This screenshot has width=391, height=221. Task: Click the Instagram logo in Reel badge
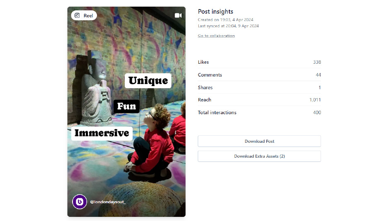coord(77,16)
